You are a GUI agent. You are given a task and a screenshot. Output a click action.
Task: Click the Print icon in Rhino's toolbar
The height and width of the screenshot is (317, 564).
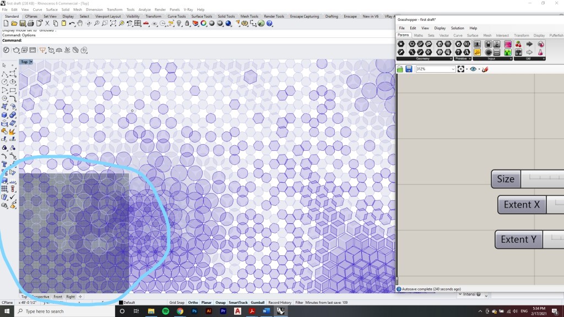[x=31, y=24]
